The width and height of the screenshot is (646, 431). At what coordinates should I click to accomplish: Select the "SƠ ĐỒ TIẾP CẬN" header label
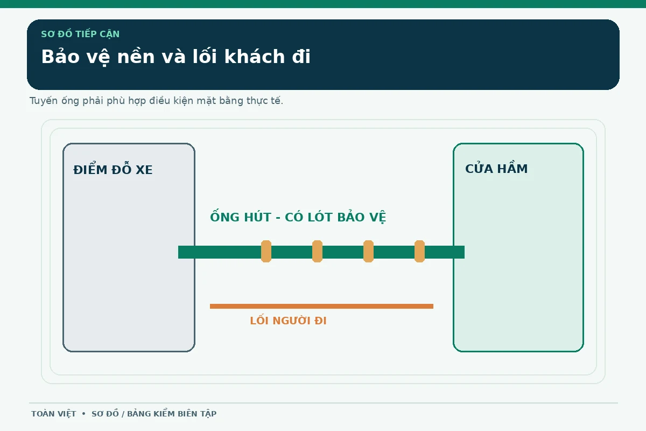tap(80, 34)
